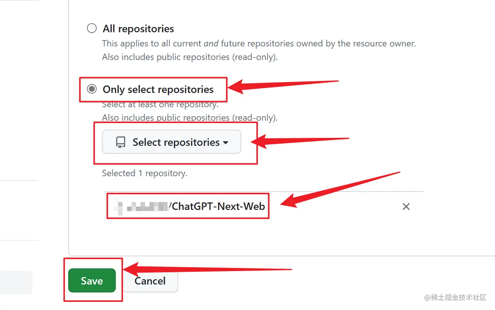This screenshot has width=495, height=310.
Task: Remove ChatGPT-Next-Web from the selected list
Action: coord(406,207)
